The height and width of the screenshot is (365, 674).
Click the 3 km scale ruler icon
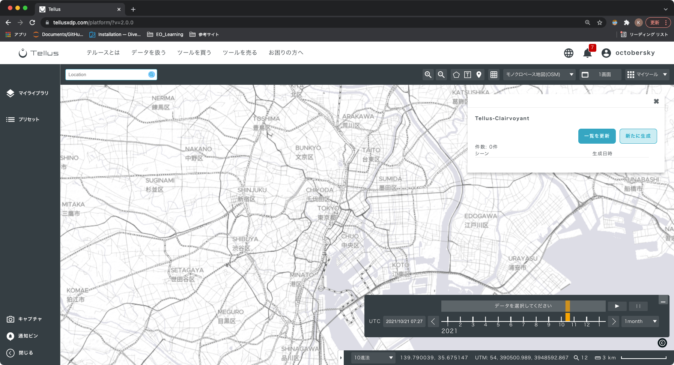(598, 358)
